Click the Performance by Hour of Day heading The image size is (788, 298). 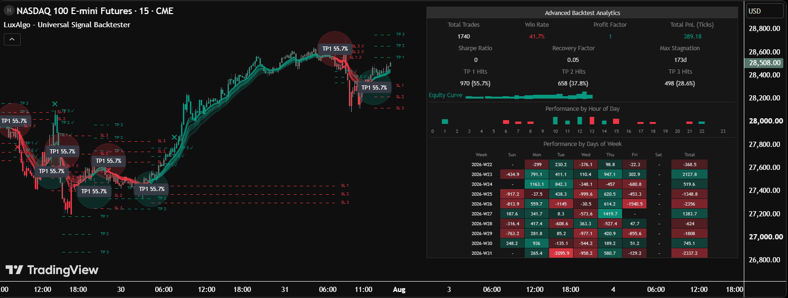point(582,109)
